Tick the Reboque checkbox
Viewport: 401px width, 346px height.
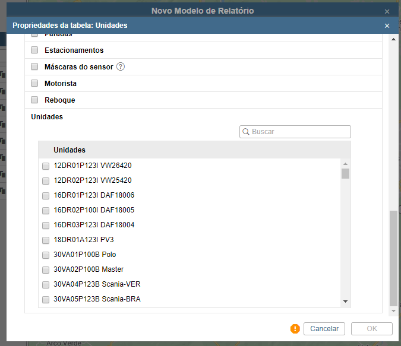[34, 100]
